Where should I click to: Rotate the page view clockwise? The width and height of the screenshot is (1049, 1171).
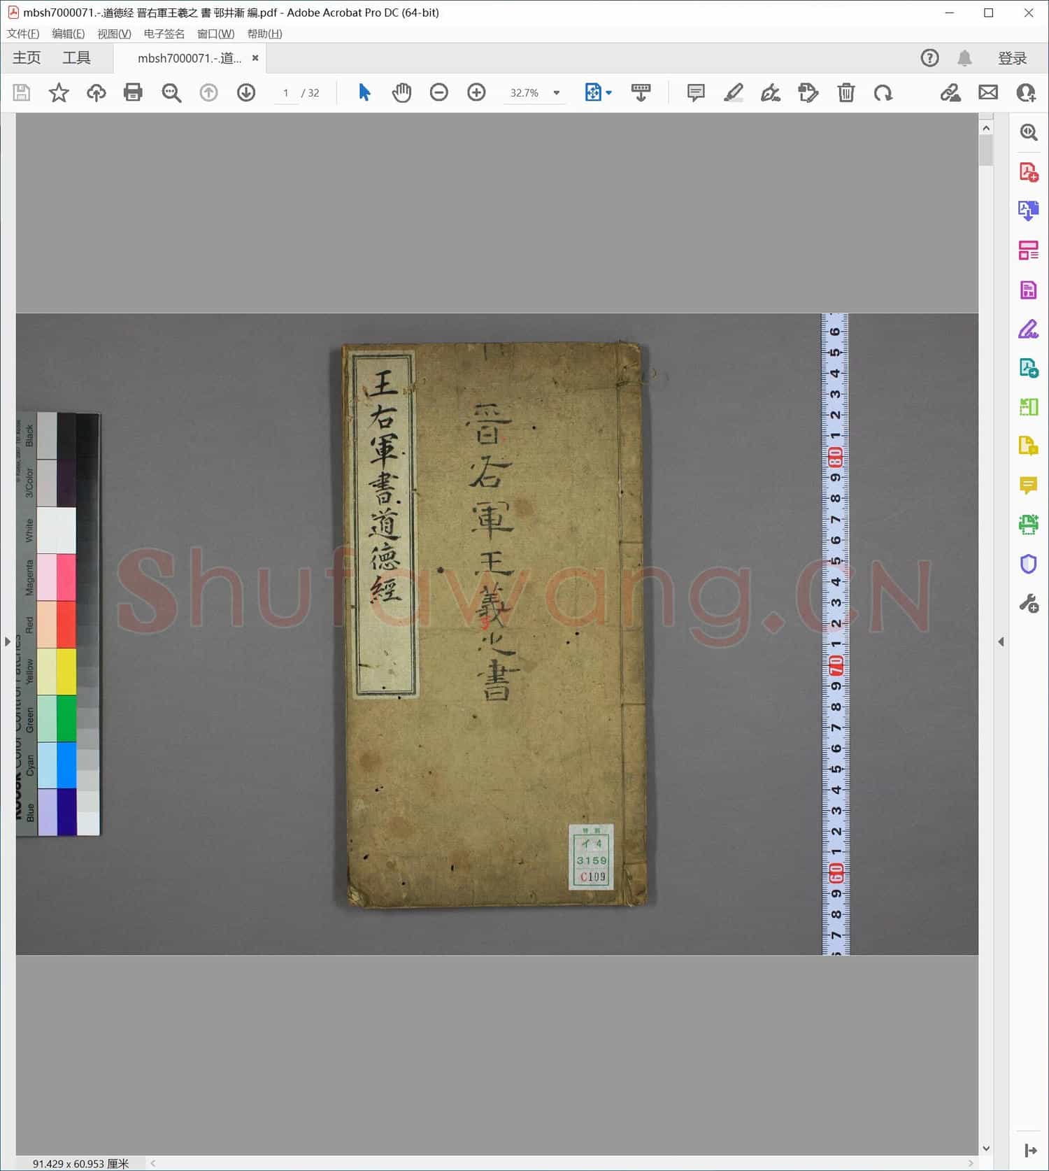[x=883, y=92]
